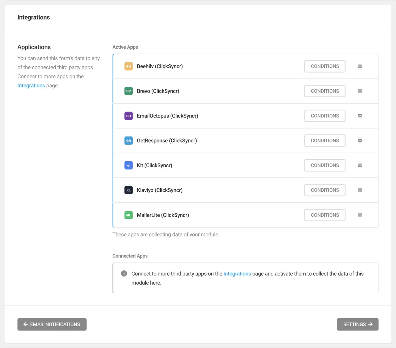Open Conditions for Kit
Viewport: 396px width, 348px height.
(325, 165)
